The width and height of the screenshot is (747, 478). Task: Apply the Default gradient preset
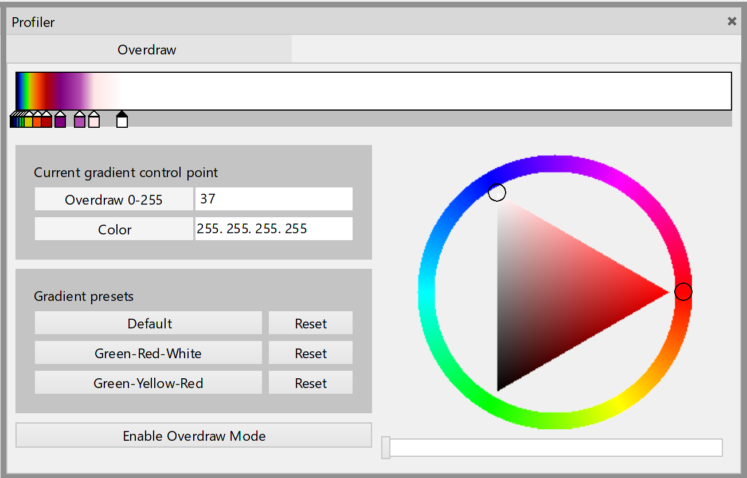(x=148, y=323)
